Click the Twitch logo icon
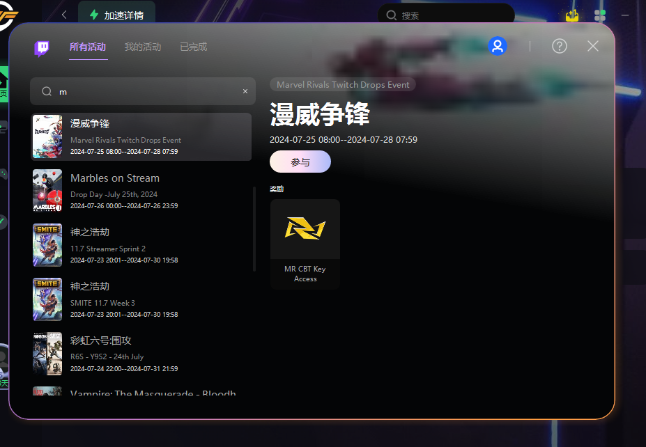 [x=42, y=48]
